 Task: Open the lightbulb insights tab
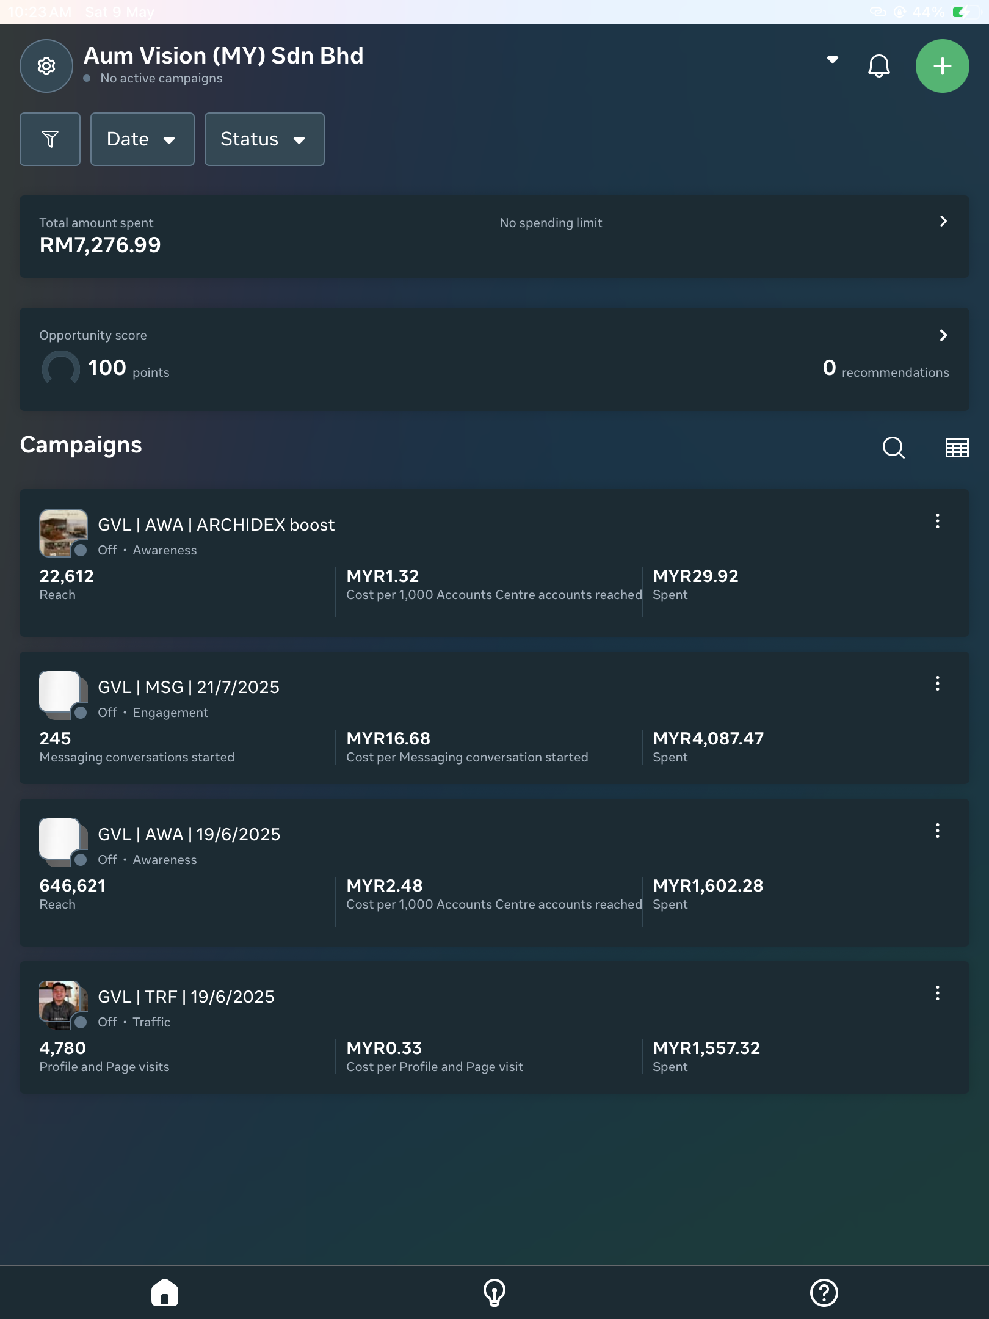[494, 1293]
